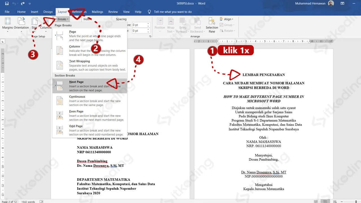This screenshot has width=361, height=203.
Task: Switch to Print Layout view
Action: click(325, 202)
